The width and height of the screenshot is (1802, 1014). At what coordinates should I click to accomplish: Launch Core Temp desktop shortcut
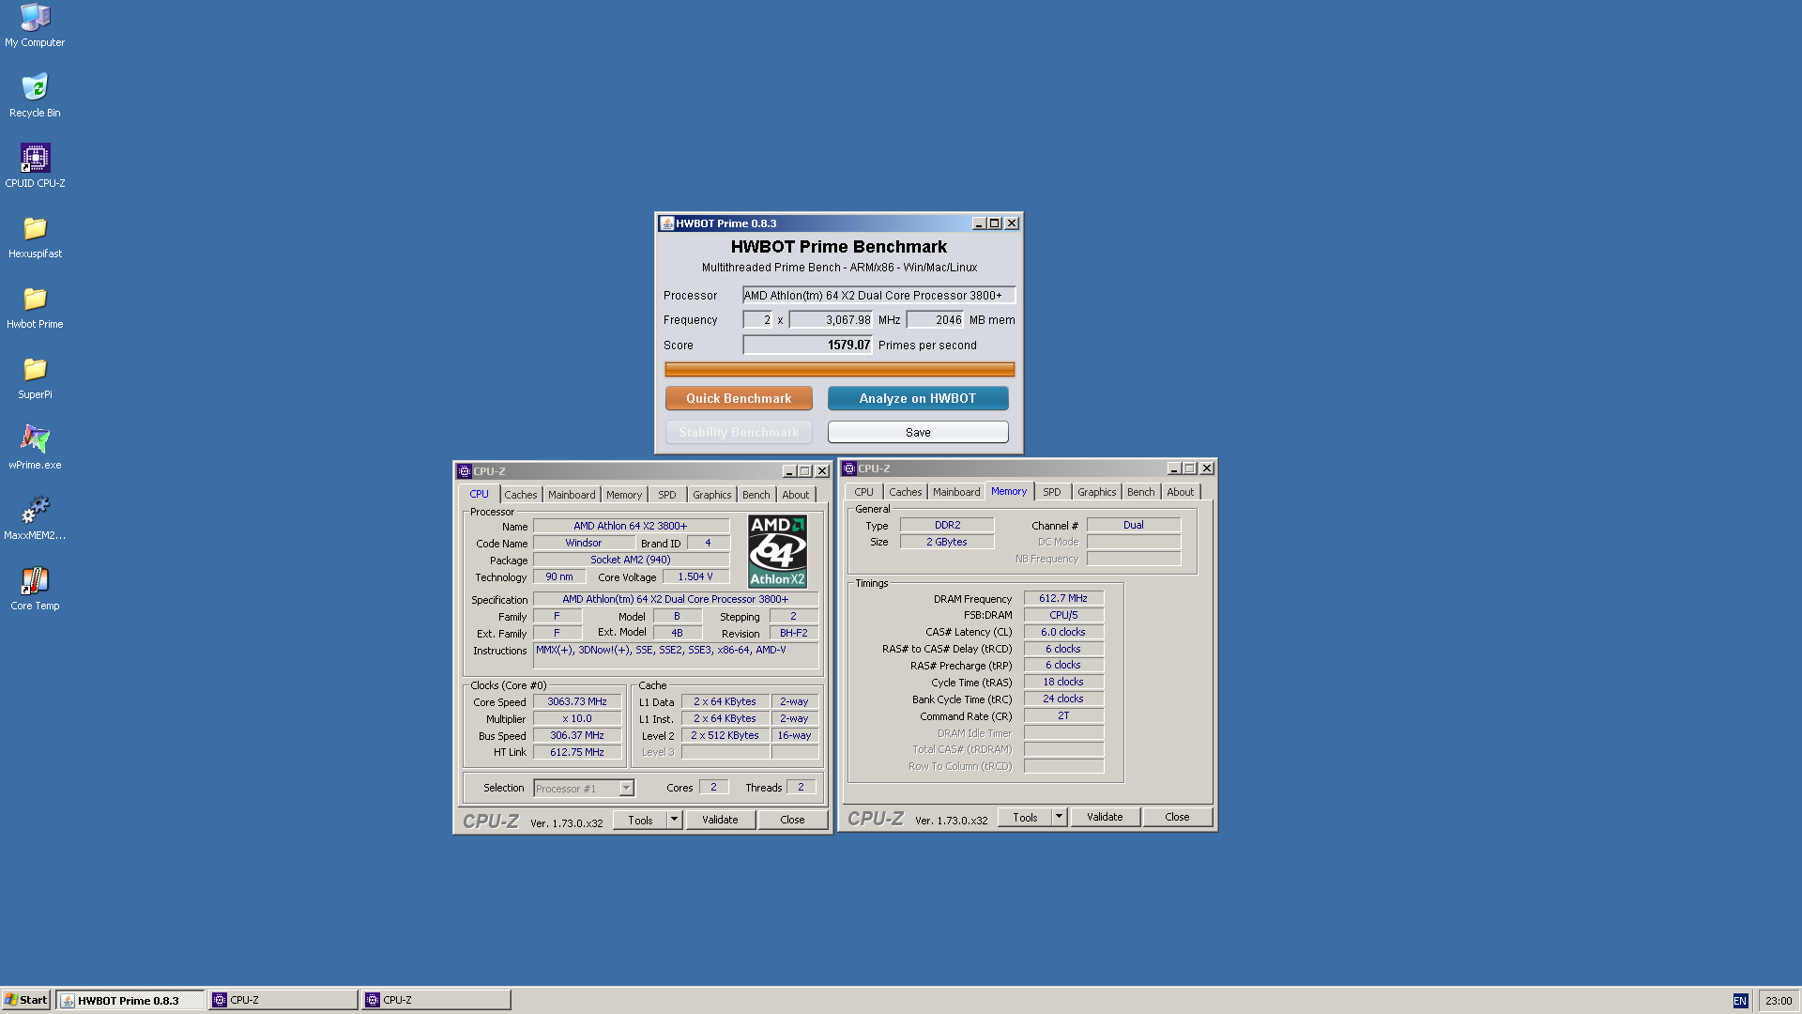pos(35,589)
